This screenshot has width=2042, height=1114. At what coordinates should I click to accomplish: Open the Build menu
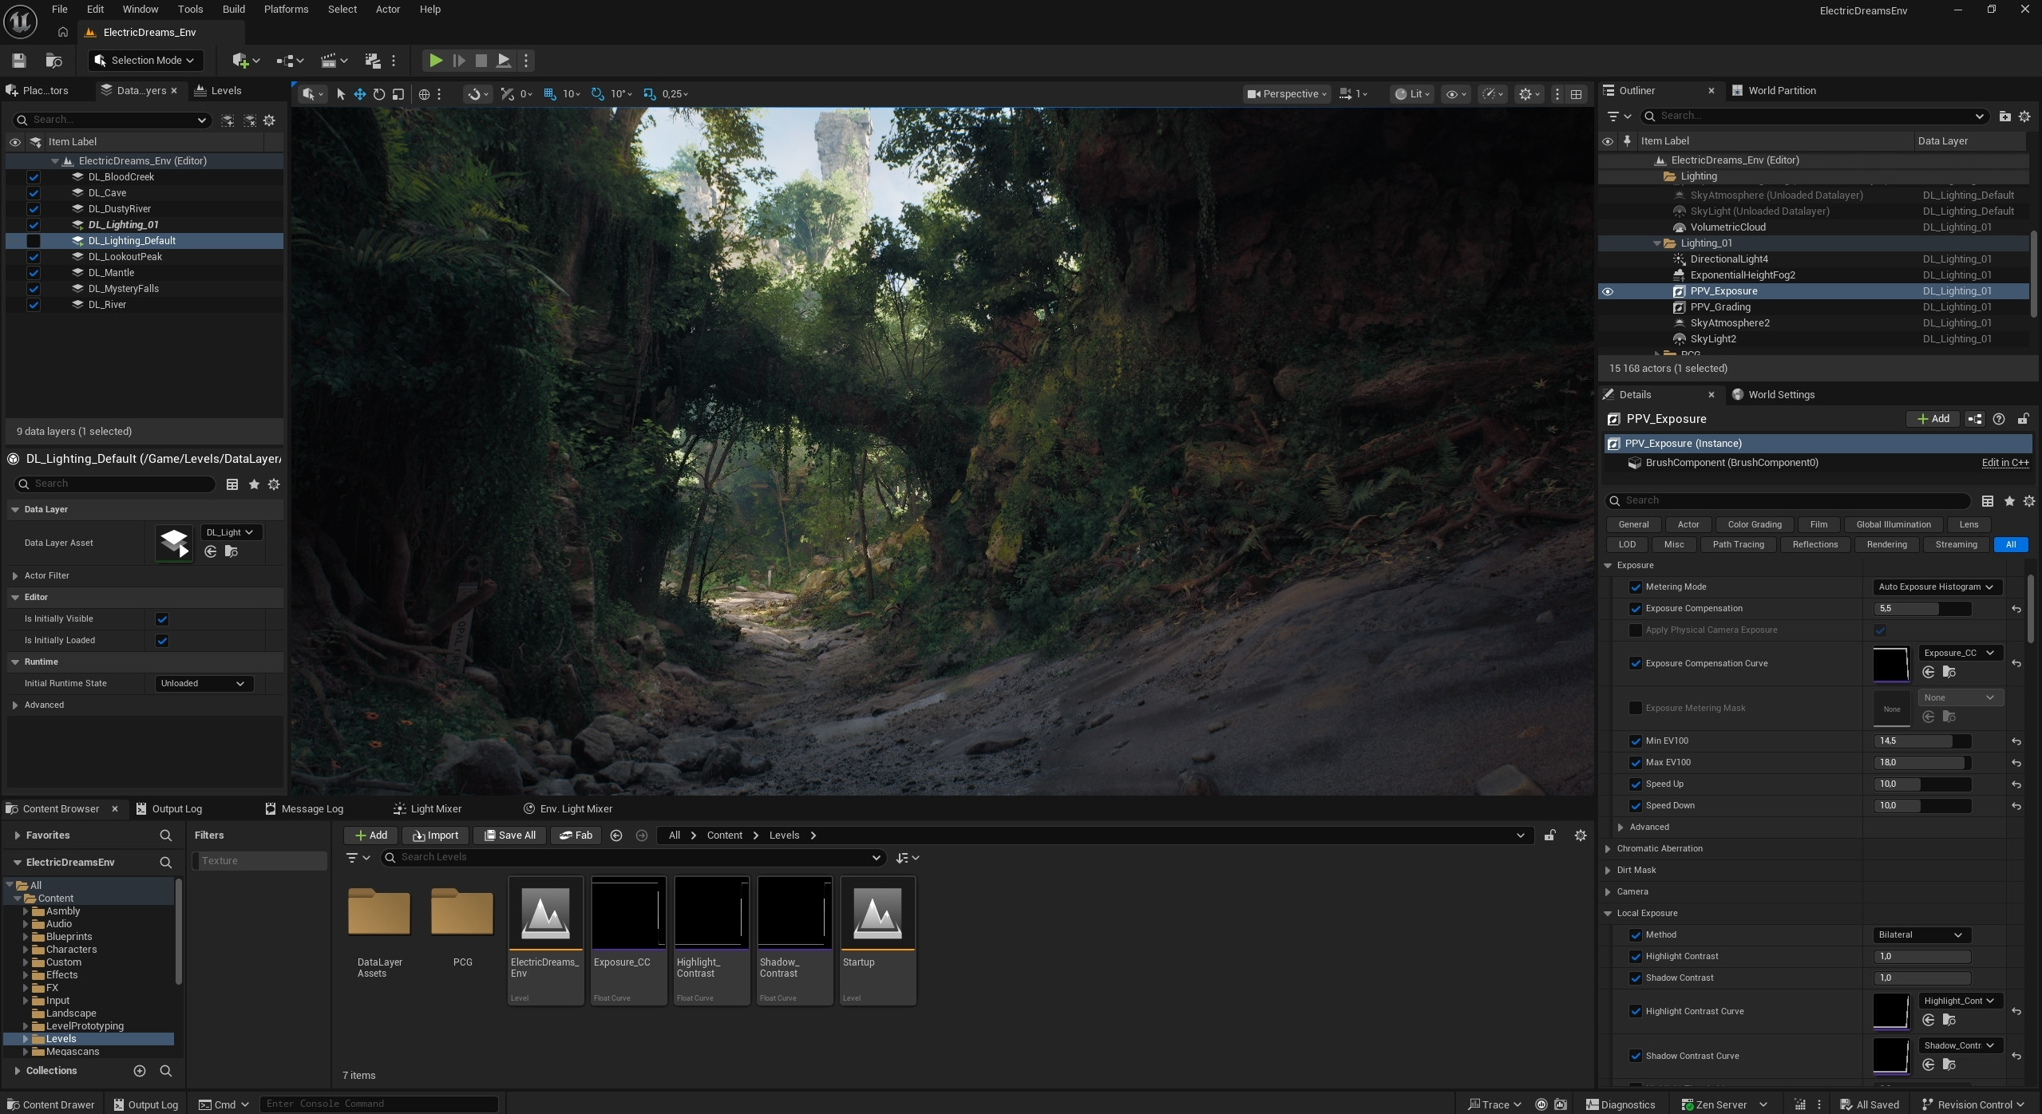pyautogui.click(x=233, y=10)
